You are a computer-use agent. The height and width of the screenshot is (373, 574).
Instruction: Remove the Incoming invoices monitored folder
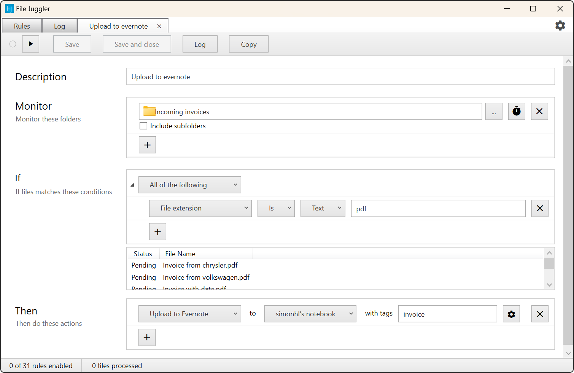coord(539,112)
